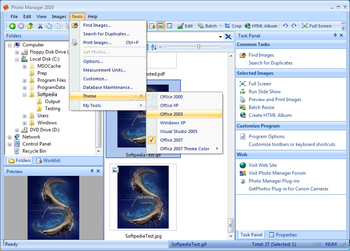Screen dimensions: 350x251
Task: Expand the MSOCache folder node
Action: coord(24,66)
